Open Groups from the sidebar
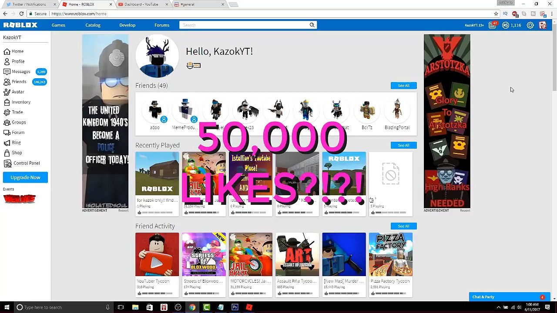Image resolution: width=557 pixels, height=313 pixels. coord(19,122)
